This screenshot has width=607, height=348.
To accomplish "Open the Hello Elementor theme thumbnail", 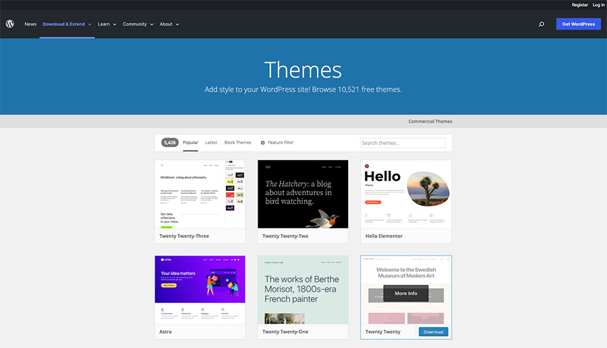I will (406, 194).
